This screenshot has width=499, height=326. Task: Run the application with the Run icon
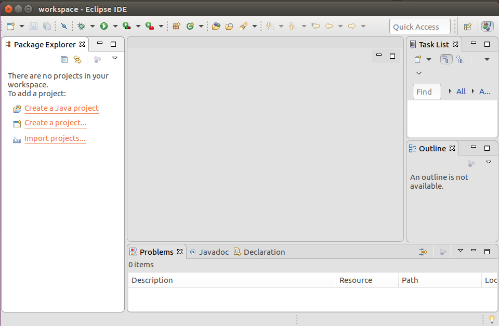[x=103, y=26]
